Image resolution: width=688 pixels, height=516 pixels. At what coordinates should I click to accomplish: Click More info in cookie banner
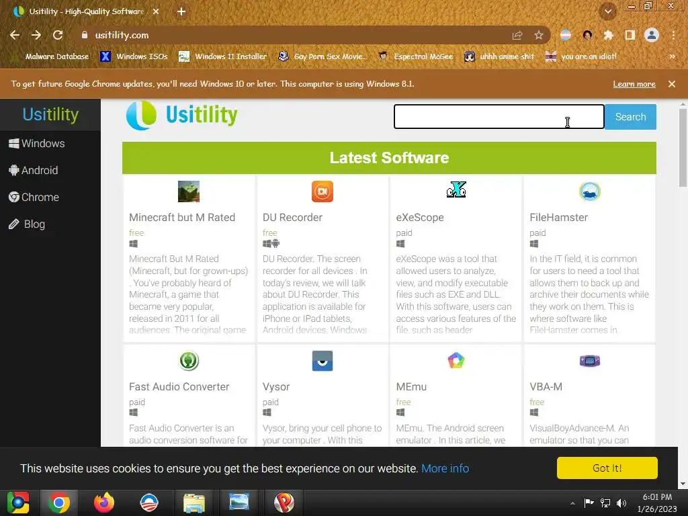point(445,468)
